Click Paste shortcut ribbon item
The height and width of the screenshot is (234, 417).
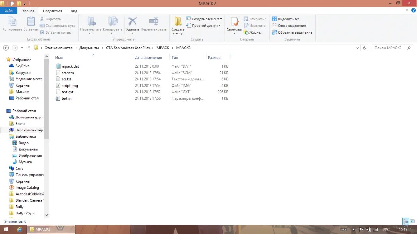tap(55, 32)
